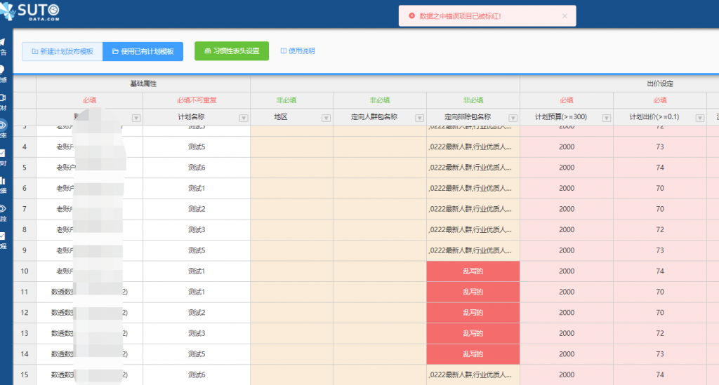
Task: Open filter dropdown of the account column
Action: pyautogui.click(x=136, y=118)
